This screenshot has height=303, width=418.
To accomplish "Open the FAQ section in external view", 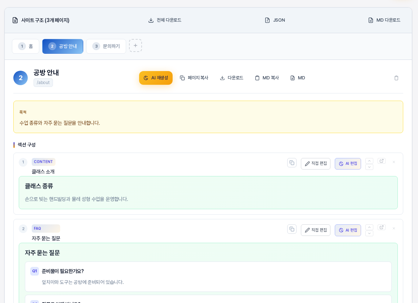I will click(x=382, y=228).
